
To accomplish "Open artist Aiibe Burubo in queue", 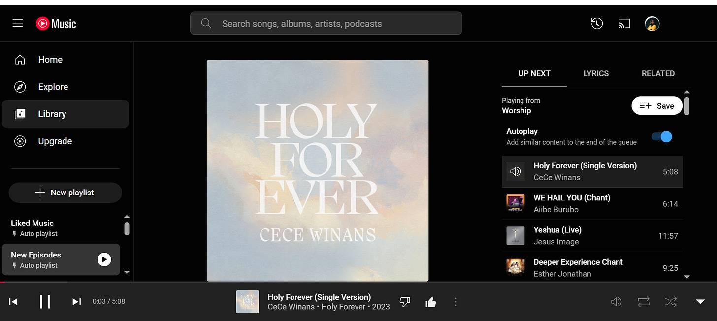I will pos(556,209).
